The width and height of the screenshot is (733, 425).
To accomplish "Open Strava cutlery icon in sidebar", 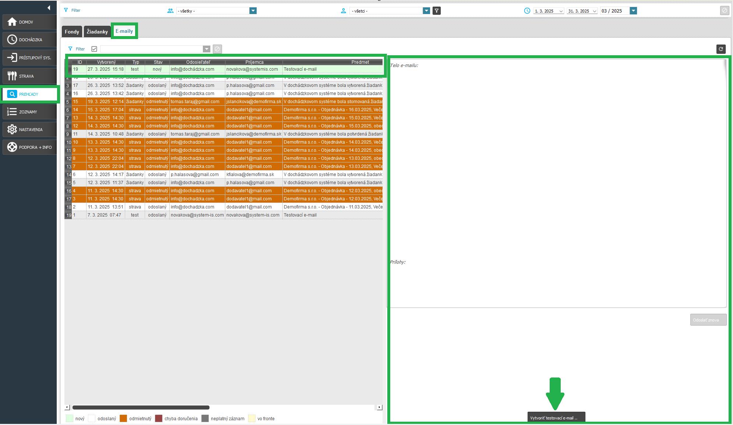I will point(12,76).
